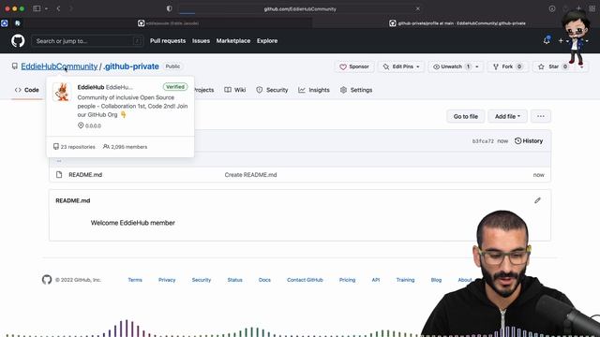Click the more options ellipsis button
This screenshot has height=337, width=600.
coord(541,116)
